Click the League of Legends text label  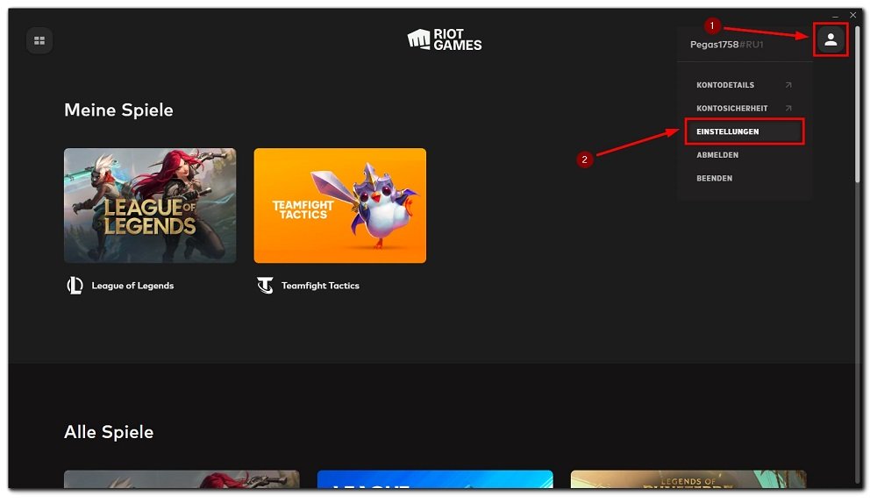tap(132, 286)
